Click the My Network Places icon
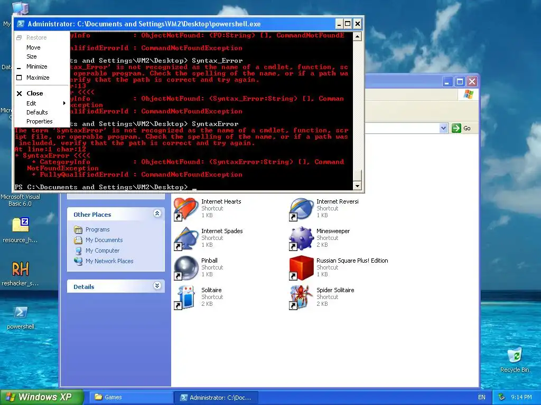This screenshot has height=405, width=541. coord(78,261)
